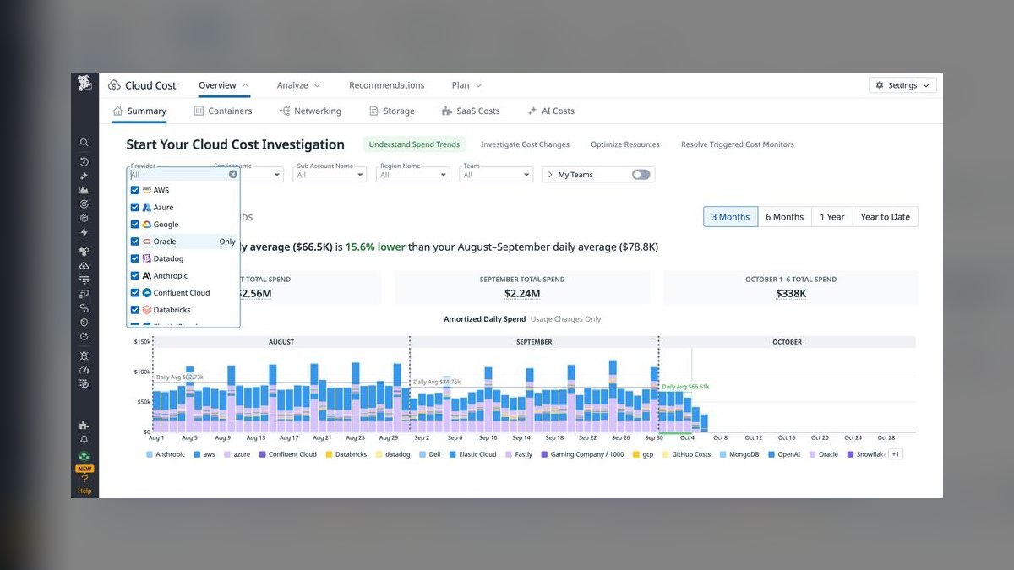The image size is (1014, 570).
Task: Click the green account avatar icon
Action: tap(84, 456)
